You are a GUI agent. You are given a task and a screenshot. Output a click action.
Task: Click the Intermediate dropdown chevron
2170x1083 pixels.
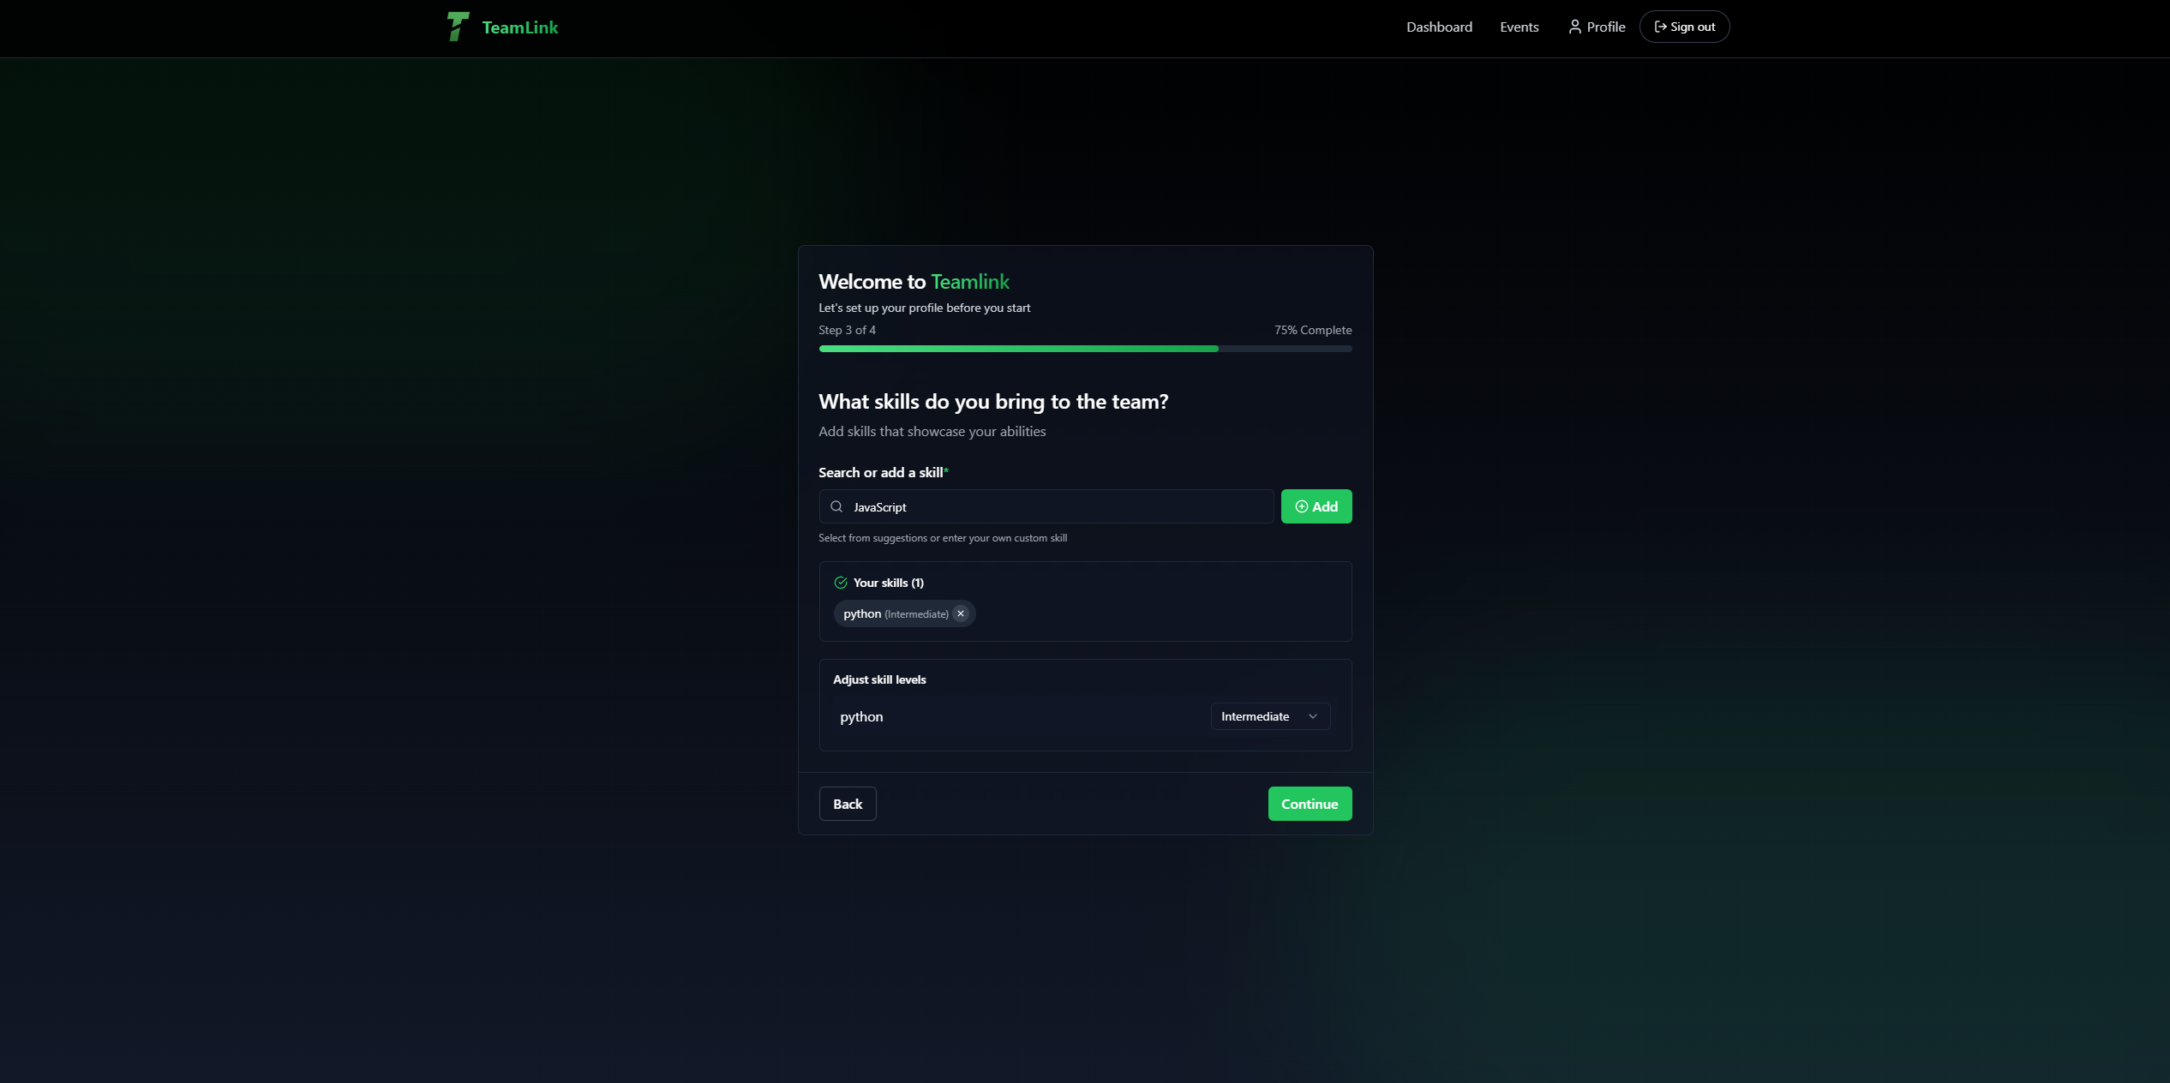pyautogui.click(x=1312, y=716)
